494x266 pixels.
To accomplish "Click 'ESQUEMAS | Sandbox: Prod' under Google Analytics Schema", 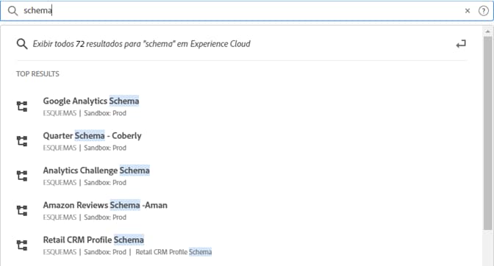I will 85,113.
